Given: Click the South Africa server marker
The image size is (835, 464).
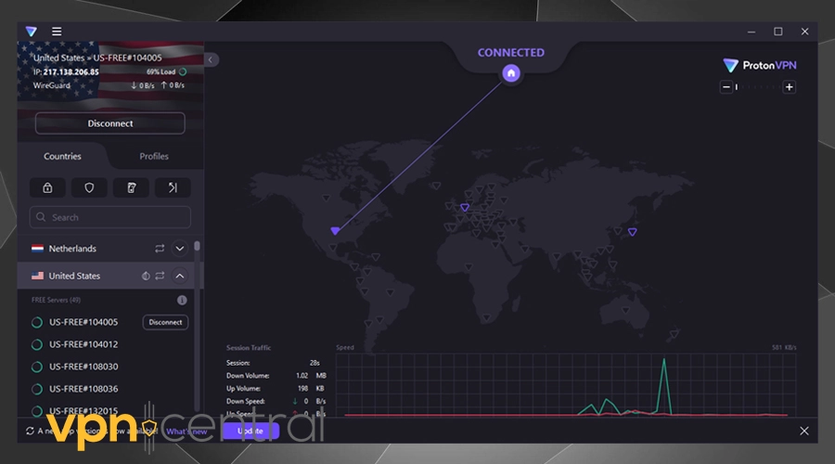Looking at the screenshot, I should click(x=487, y=318).
